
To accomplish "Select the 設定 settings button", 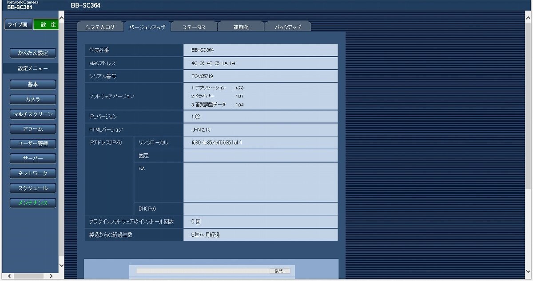I will pos(46,25).
